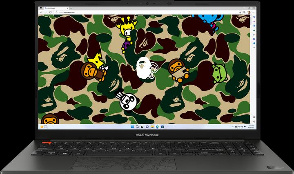Viewport: 294px width, 174px height.
Task: Open the sidebar Microsoft 365 icon
Action: click(254, 39)
